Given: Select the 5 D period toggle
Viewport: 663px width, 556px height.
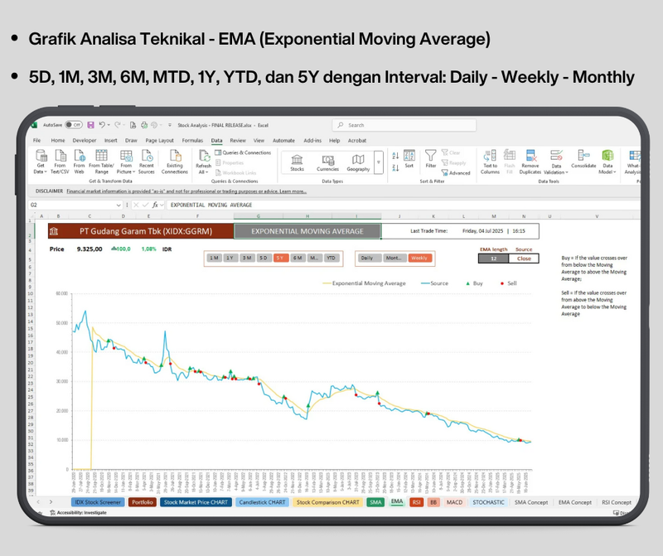Looking at the screenshot, I should pos(264,258).
